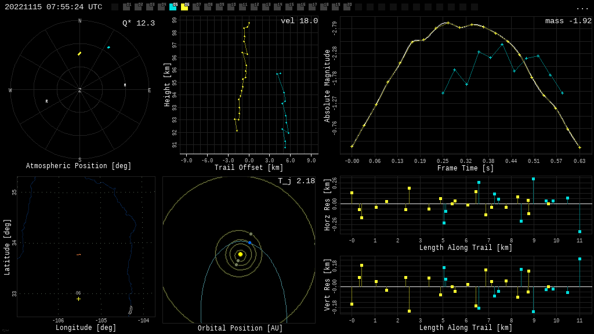Image resolution: width=594 pixels, height=334 pixels.
Task: Click the Z zenith marker in polar plot
Action: click(80, 90)
